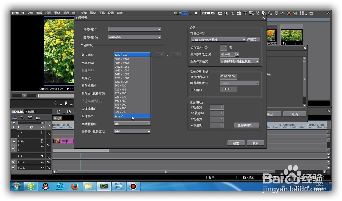Viewport: 342px width, 201px height.
Task: Click the open project icon in timeline toolbar
Action: (x=69, y=112)
